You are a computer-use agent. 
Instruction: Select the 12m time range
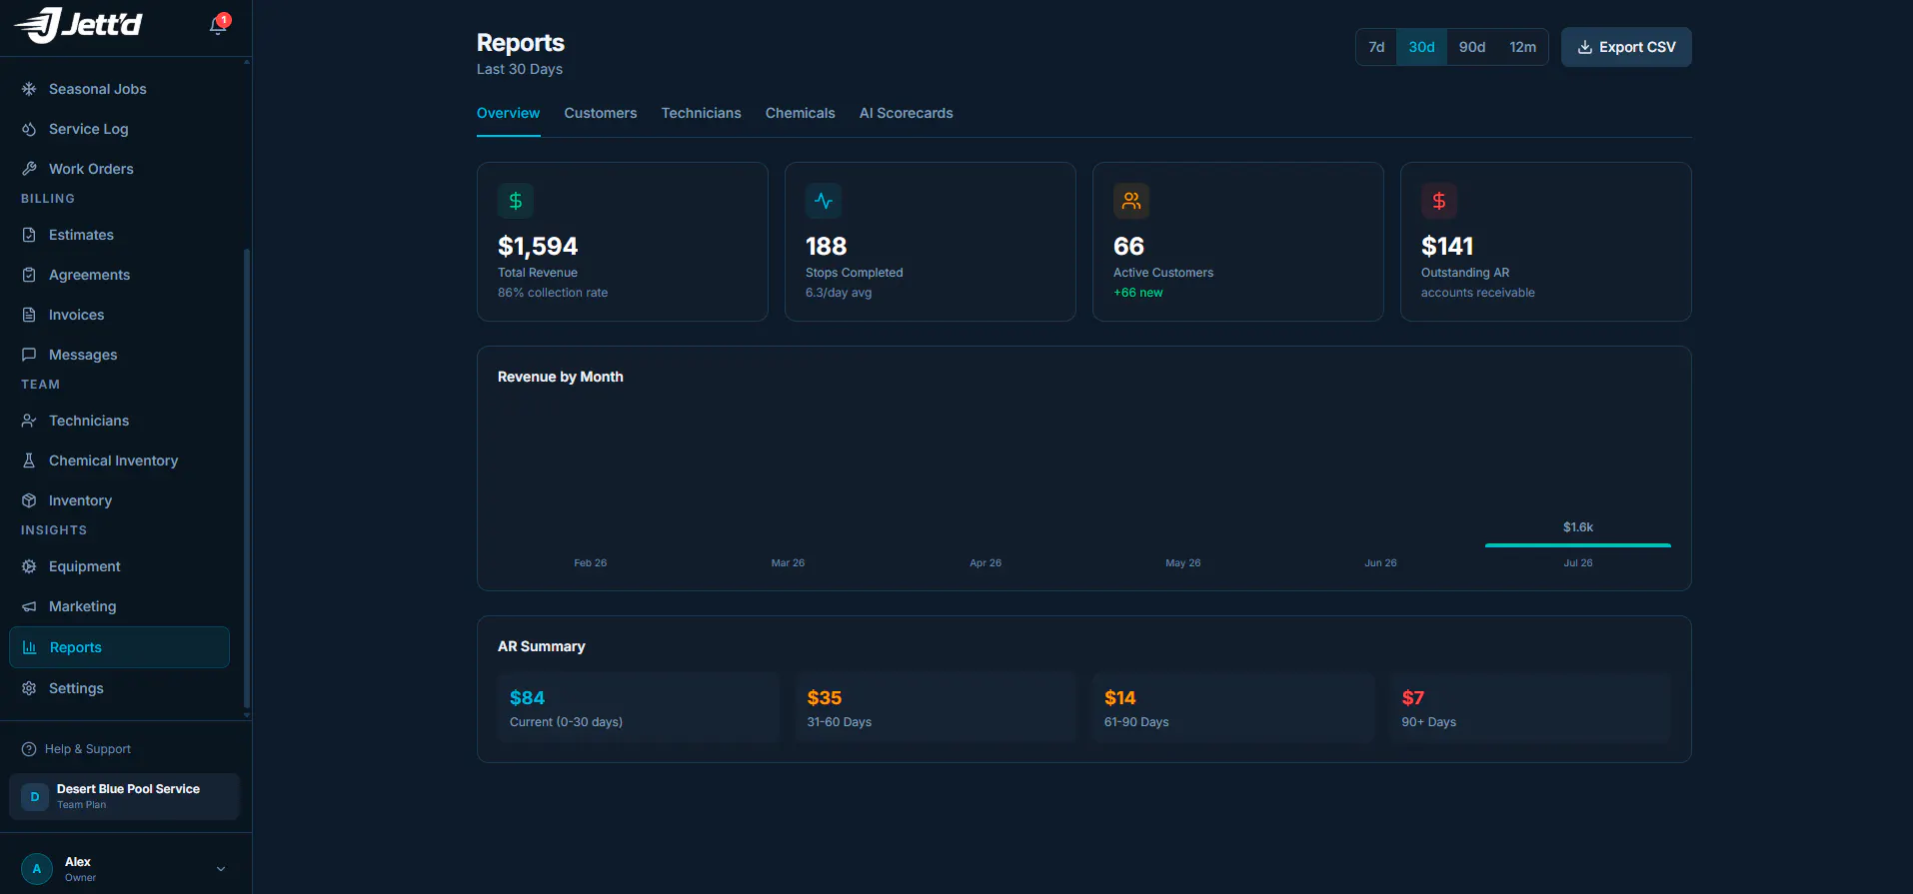click(1522, 47)
